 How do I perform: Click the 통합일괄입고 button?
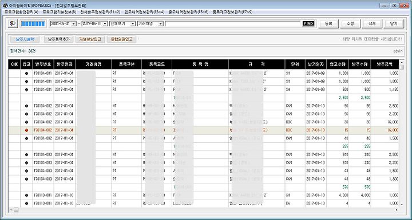click(x=121, y=39)
